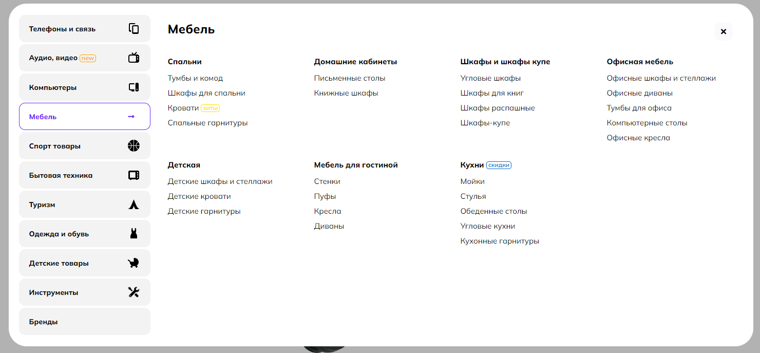Screen dimensions: 760x353
Task: Click the phones icon beside Телефоны и связь
Action: coord(134,29)
